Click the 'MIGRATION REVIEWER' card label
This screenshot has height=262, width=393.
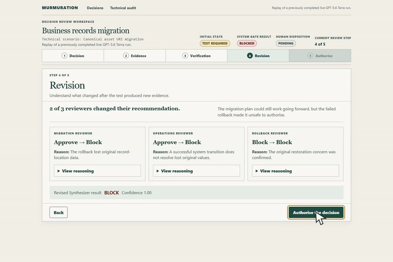click(x=73, y=133)
